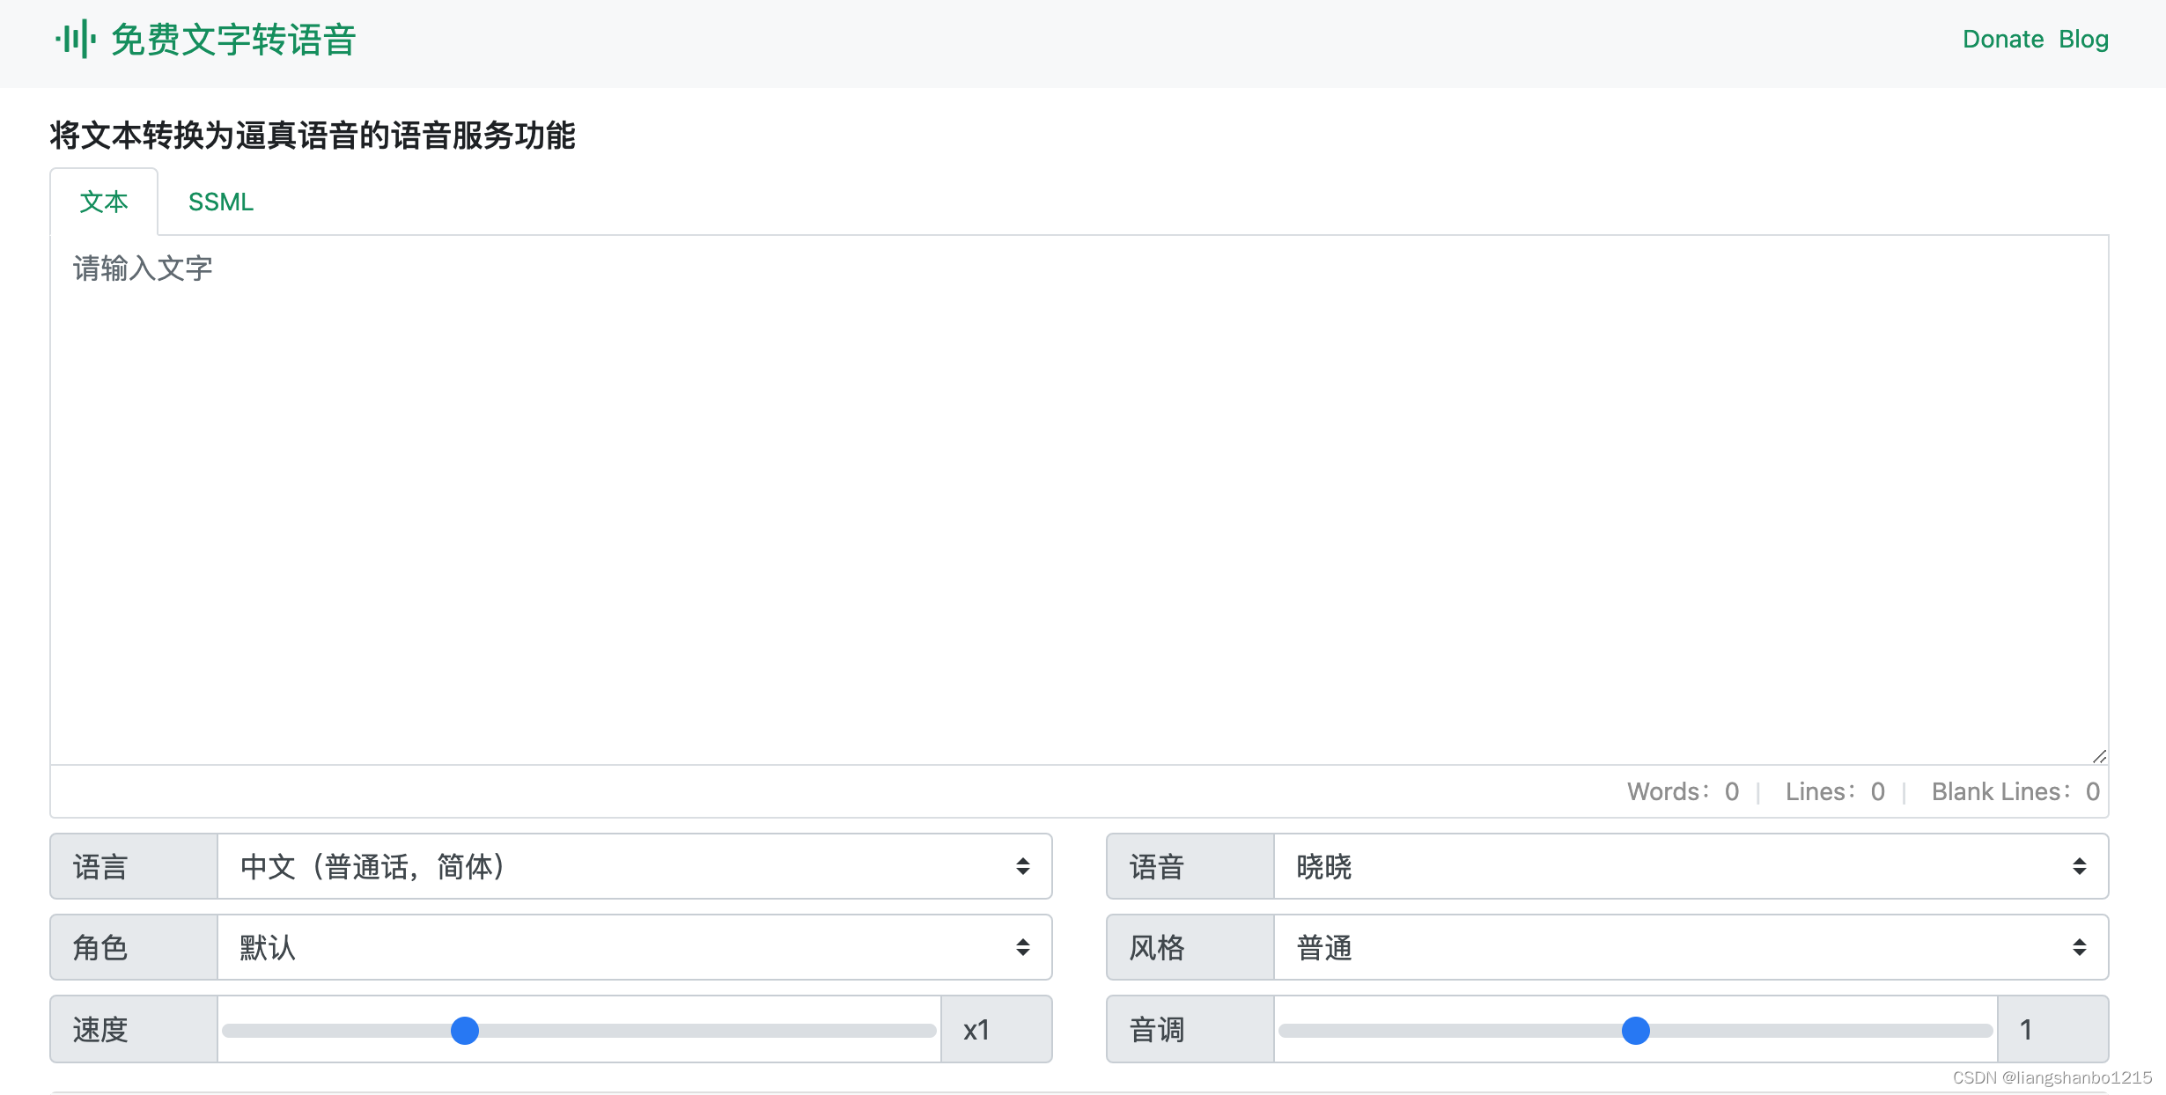Click the audio waveform logo icon
This screenshot has width=2166, height=1095.
pyautogui.click(x=75, y=40)
